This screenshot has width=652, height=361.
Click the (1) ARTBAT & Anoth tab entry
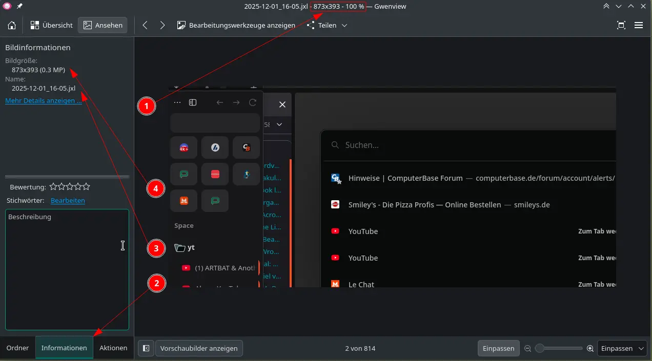219,268
